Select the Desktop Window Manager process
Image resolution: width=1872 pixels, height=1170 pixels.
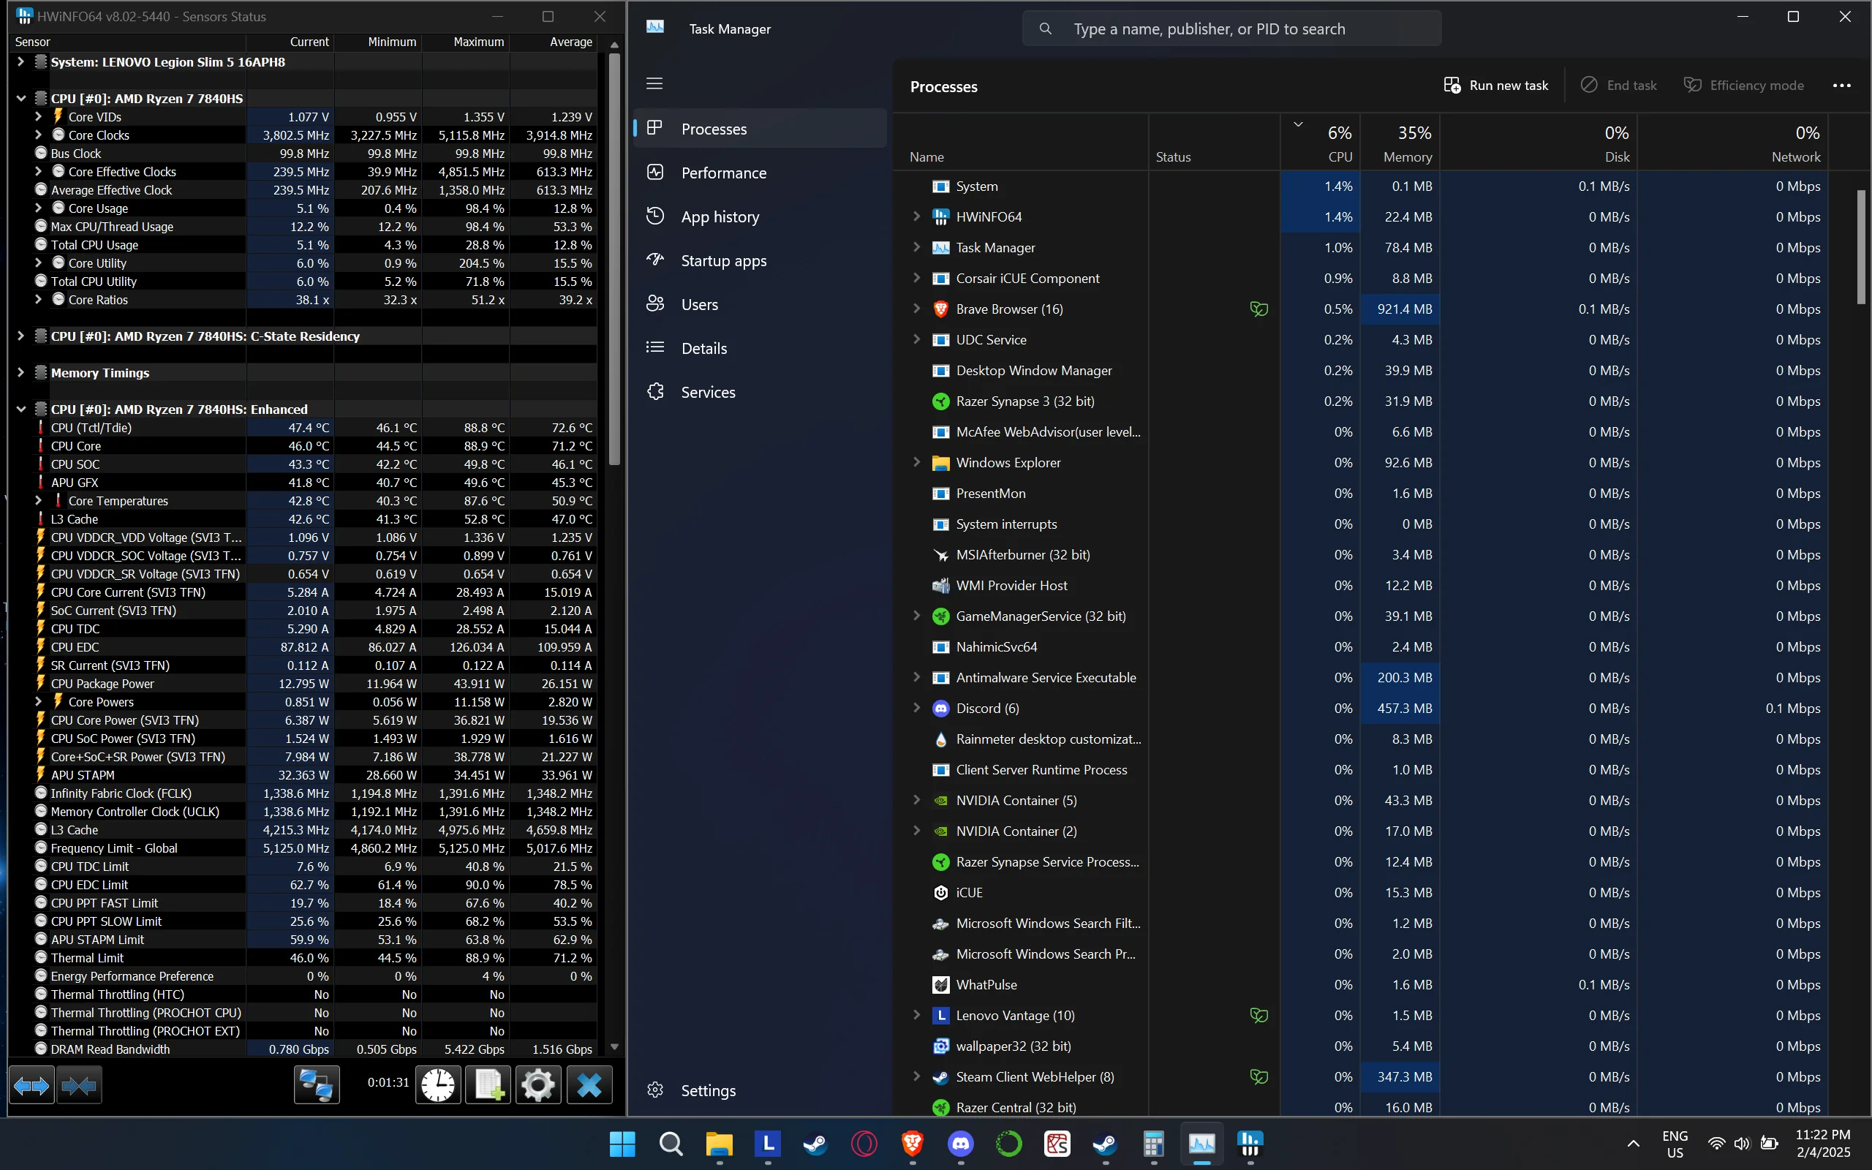point(1362,371)
